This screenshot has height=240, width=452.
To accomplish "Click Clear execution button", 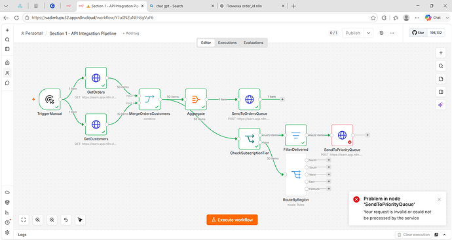I will (x=413, y=235).
